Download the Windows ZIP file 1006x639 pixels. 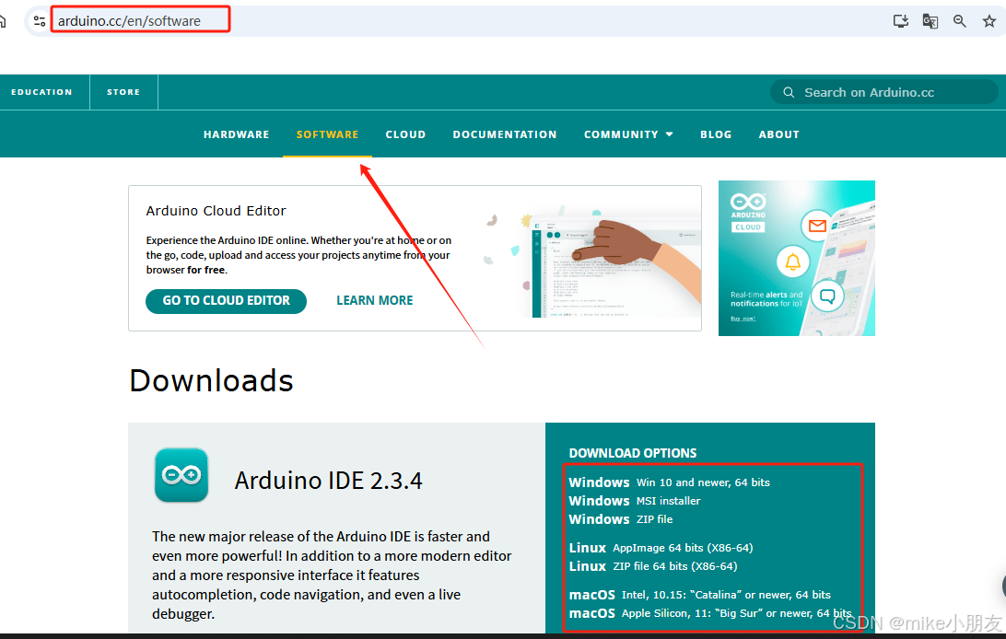coord(620,520)
